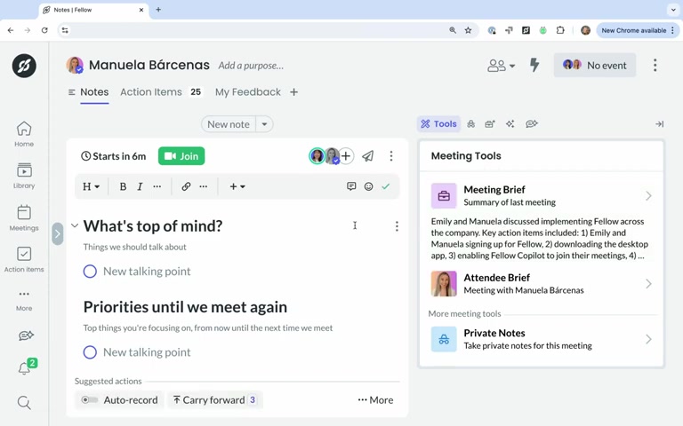Viewport: 683px width, 426px height.
Task: Check the talking point under Priorities section
Action: (x=90, y=352)
